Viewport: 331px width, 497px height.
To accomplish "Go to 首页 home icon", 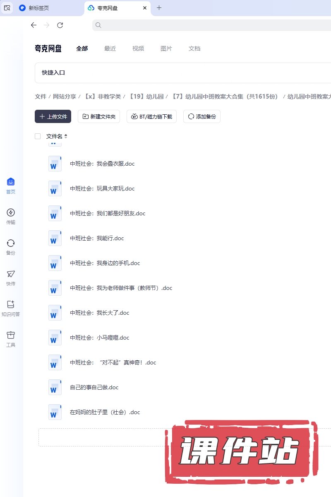I will [x=11, y=182].
